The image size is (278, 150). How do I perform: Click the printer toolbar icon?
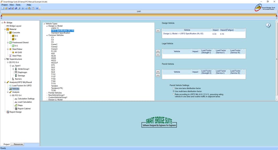coord(19,8)
